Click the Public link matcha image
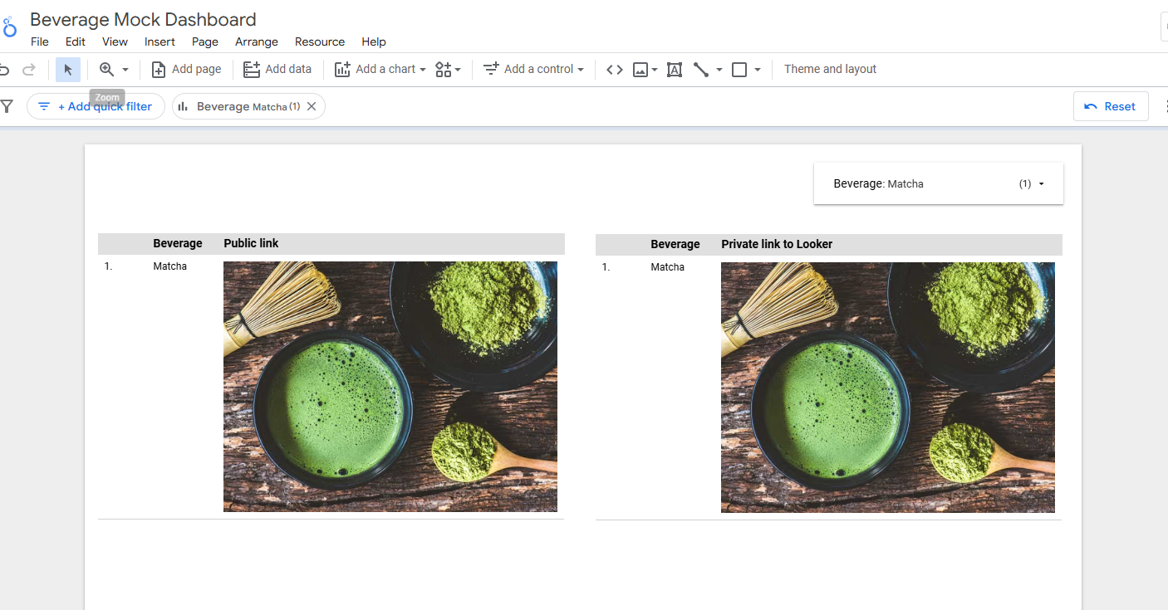This screenshot has height=610, width=1168. (390, 386)
